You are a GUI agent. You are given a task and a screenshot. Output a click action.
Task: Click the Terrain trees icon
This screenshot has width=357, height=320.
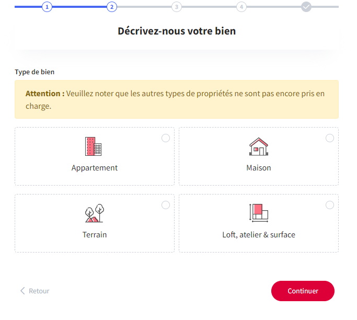pos(95,213)
